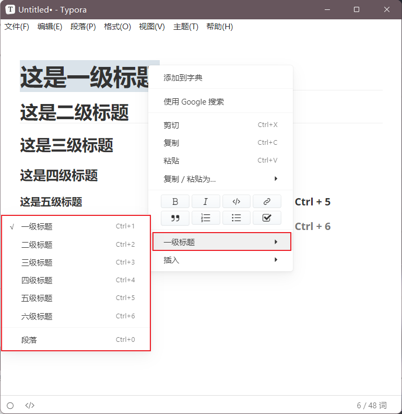This screenshot has height=414, width=402.
Task: Convert to 段落 in heading submenu
Action: (29, 340)
